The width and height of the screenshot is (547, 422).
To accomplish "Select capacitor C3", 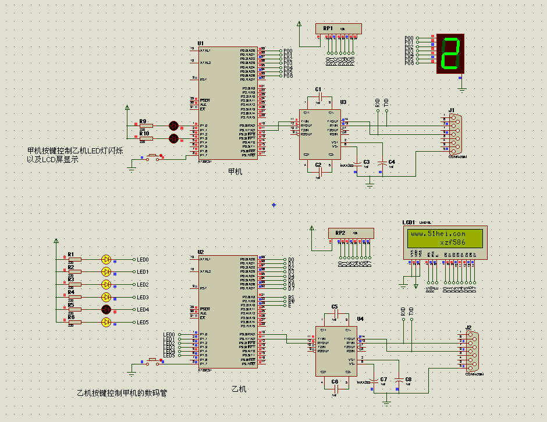I will (x=357, y=163).
